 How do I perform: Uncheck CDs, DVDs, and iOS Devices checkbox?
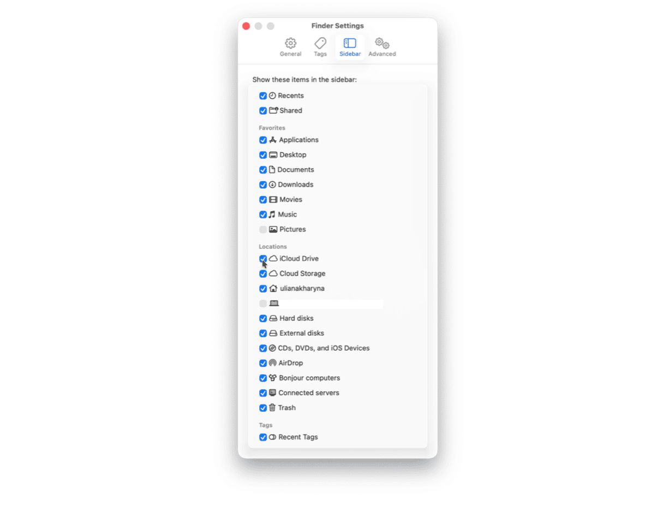click(x=263, y=348)
